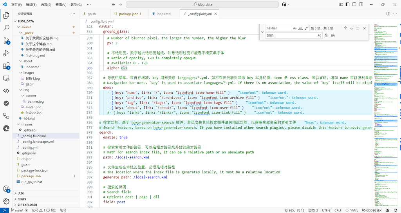Click CODEGEEX status bar item
The height and width of the screenshot is (213, 401).
pos(372,210)
